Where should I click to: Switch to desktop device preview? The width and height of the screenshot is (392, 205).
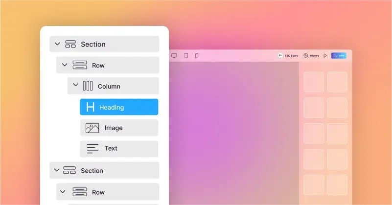[174, 56]
